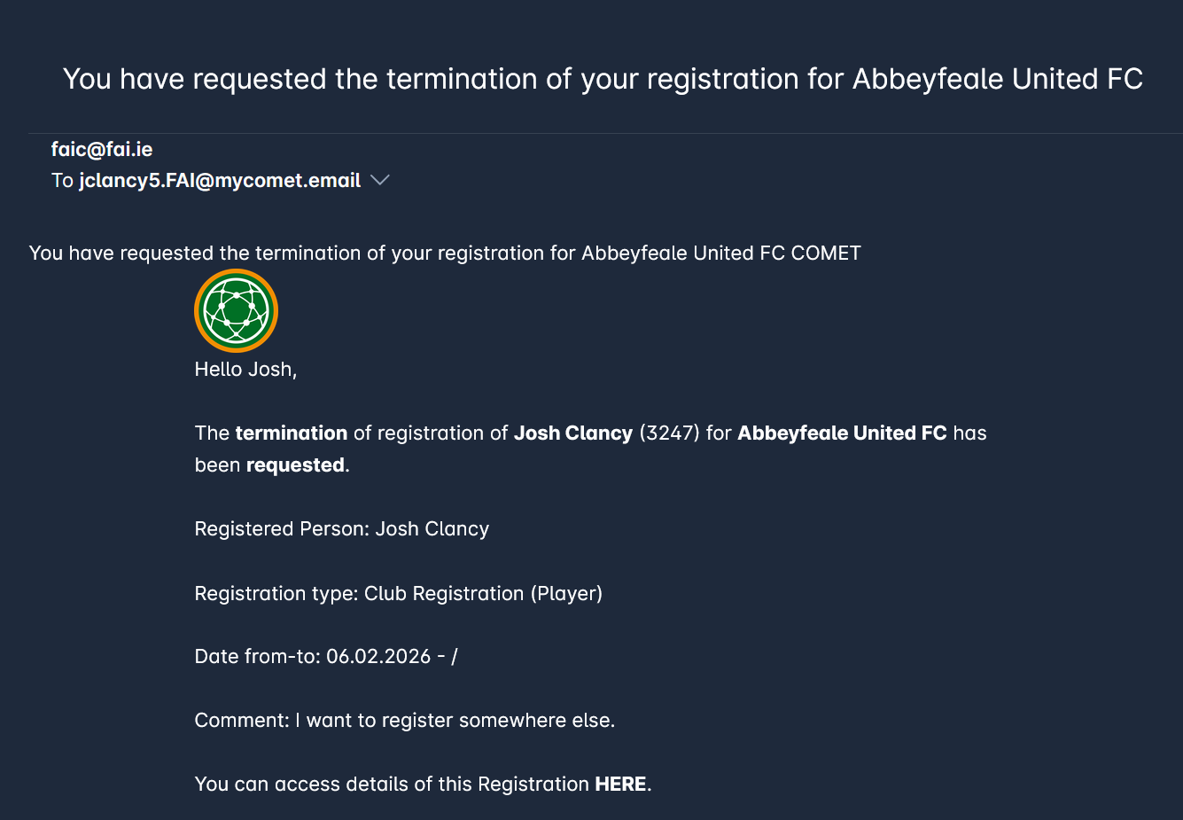The width and height of the screenshot is (1183, 820).
Task: Open the HERE registration details link
Action: [x=620, y=785]
